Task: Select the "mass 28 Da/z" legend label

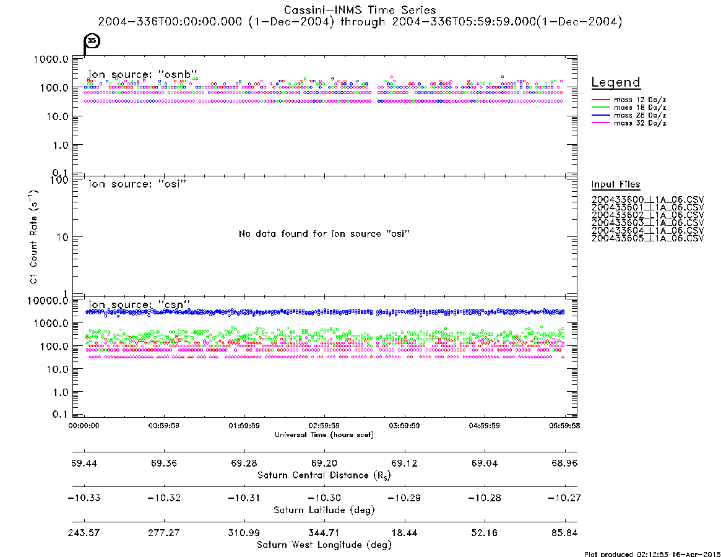Action: (x=640, y=116)
